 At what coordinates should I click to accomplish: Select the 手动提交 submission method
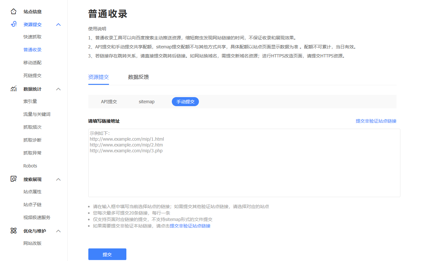tap(185, 102)
